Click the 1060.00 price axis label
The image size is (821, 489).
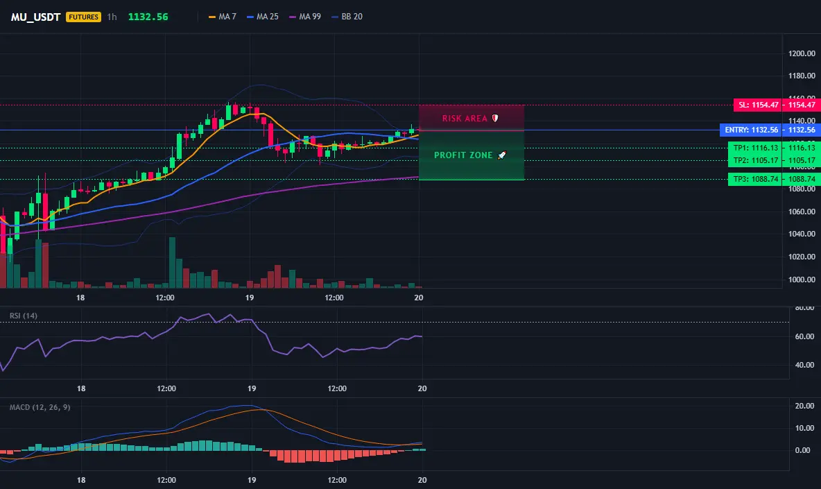[802, 212]
